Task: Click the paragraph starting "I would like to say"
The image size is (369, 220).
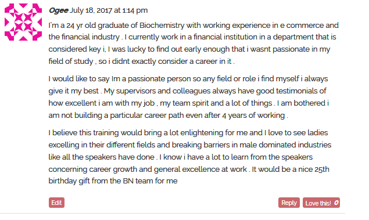Action: pyautogui.click(x=189, y=97)
